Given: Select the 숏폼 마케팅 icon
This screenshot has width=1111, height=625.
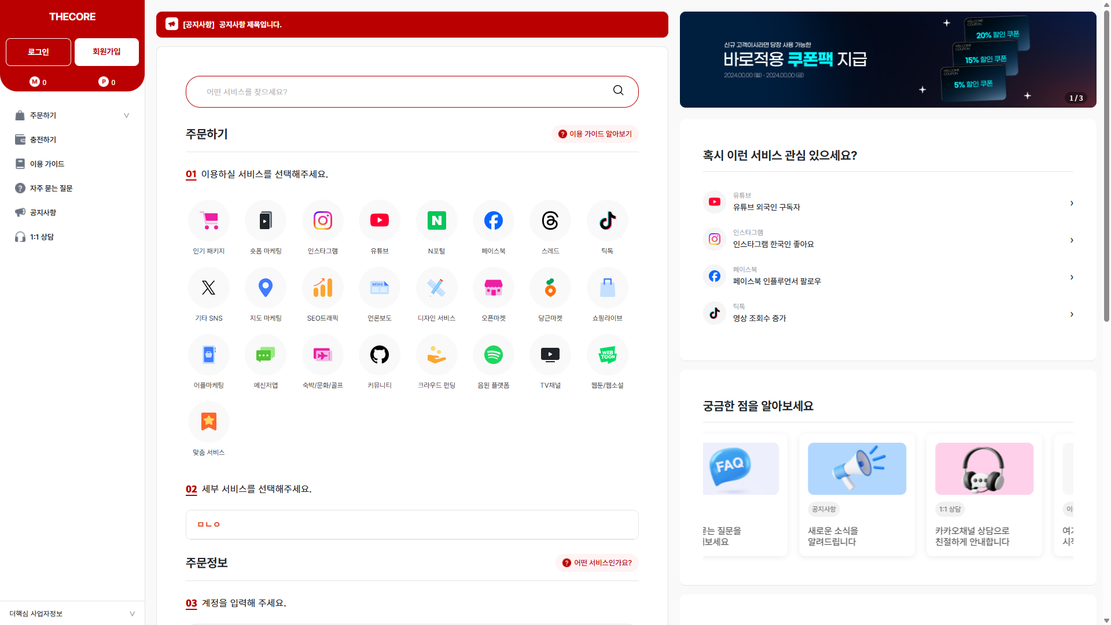Looking at the screenshot, I should click(x=266, y=220).
